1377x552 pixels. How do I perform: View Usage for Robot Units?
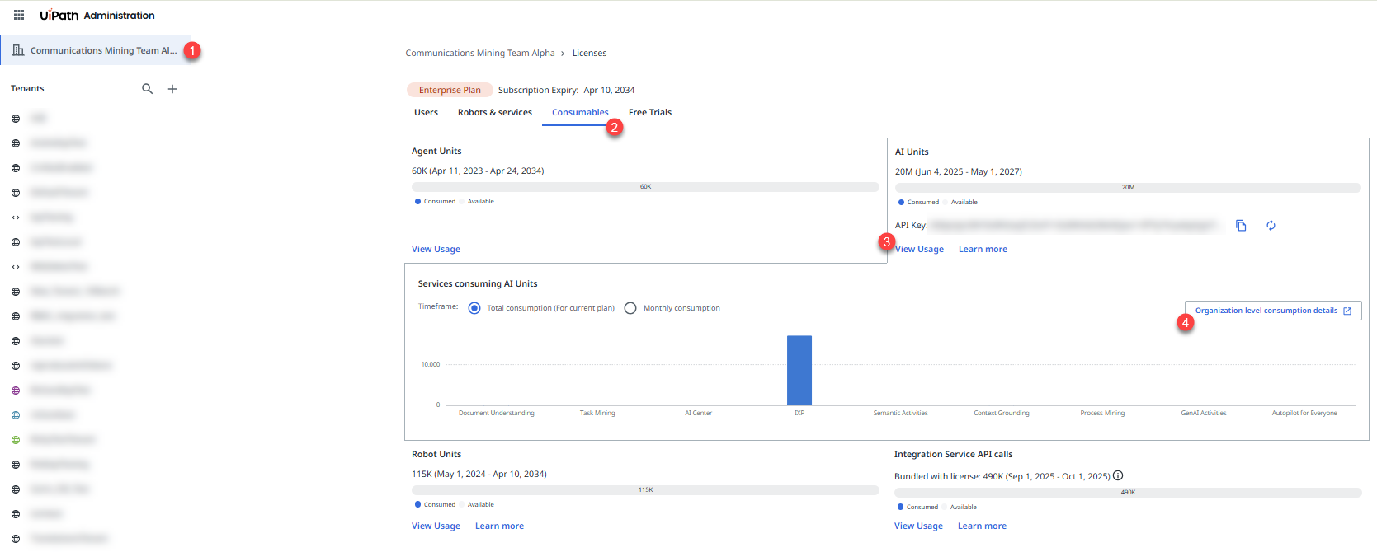(436, 526)
